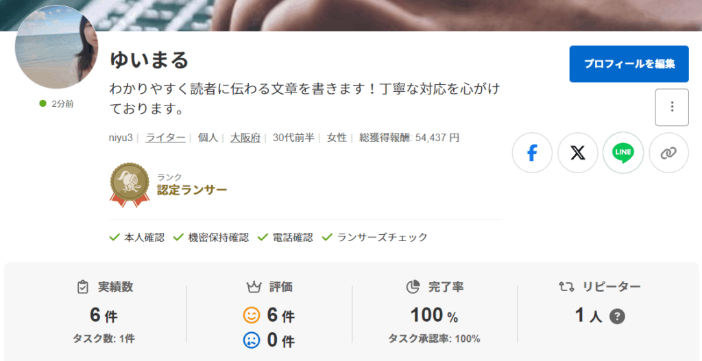The height and width of the screenshot is (361, 702).
Task: Click the 認定ランサー rank medal badge
Action: [x=130, y=185]
